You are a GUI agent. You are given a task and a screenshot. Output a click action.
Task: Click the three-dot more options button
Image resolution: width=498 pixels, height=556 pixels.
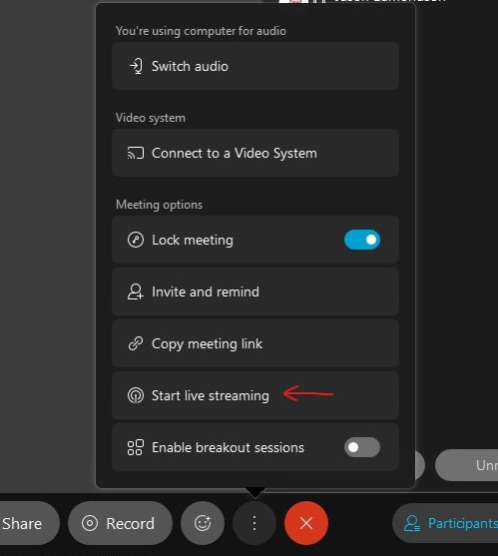coord(254,523)
